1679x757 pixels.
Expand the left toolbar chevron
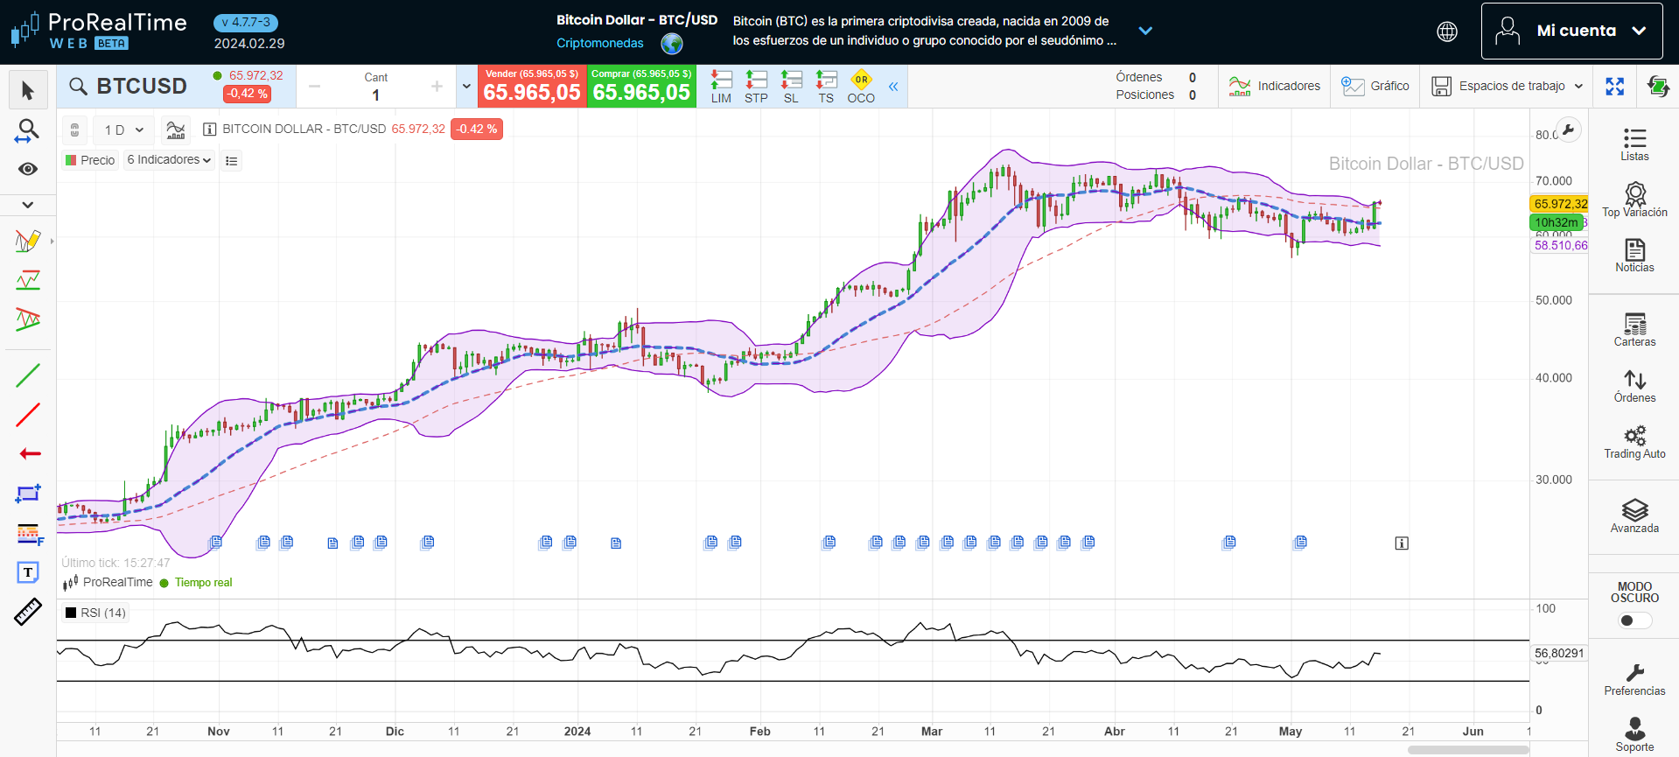point(28,205)
